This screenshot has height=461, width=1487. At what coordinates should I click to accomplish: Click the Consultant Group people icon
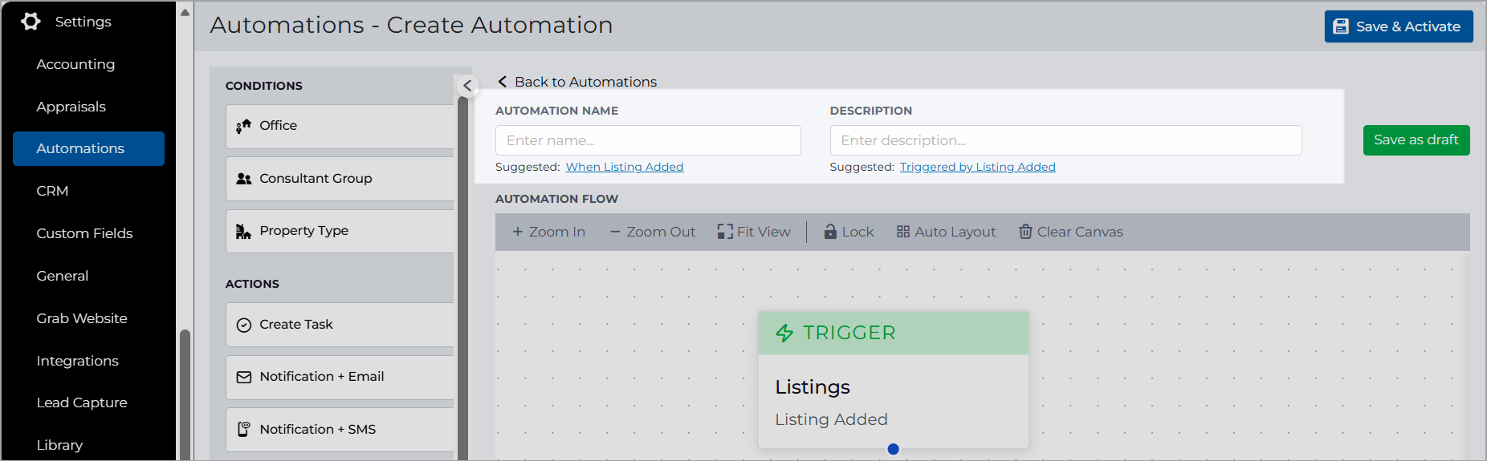click(243, 179)
